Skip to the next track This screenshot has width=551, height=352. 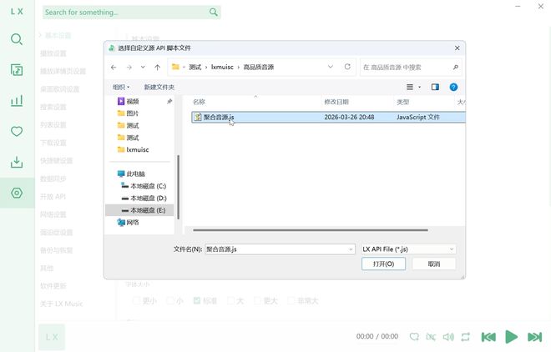click(x=534, y=337)
